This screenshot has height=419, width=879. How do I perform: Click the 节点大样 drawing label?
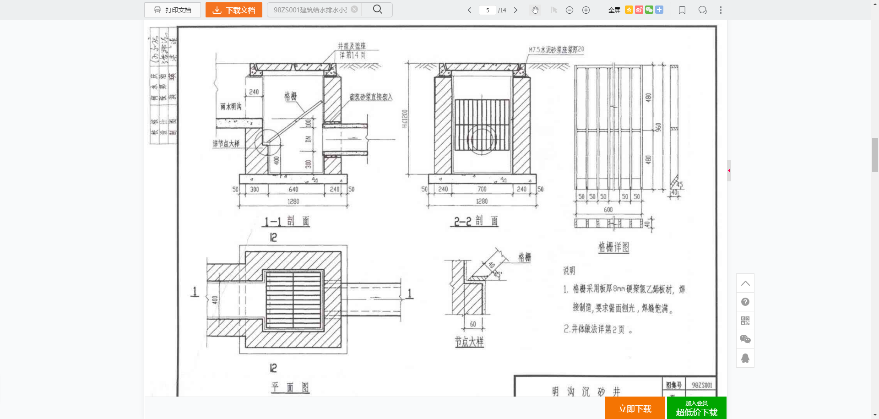click(x=469, y=342)
